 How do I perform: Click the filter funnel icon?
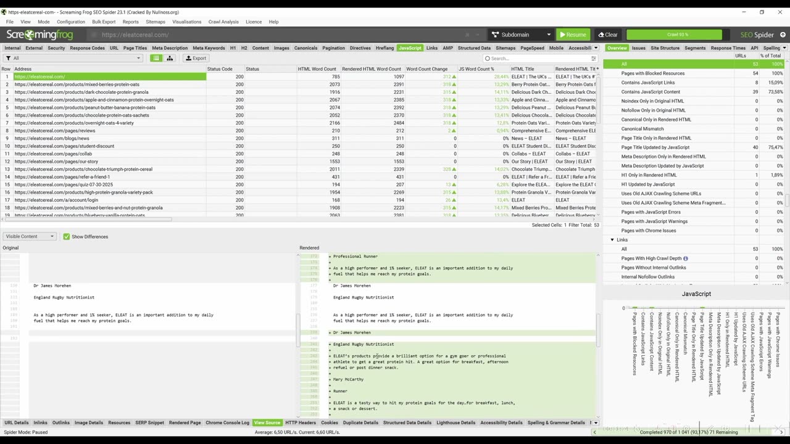coord(8,58)
